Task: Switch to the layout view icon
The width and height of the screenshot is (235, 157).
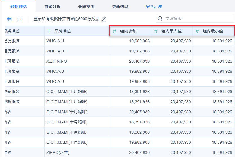Action: point(19,19)
